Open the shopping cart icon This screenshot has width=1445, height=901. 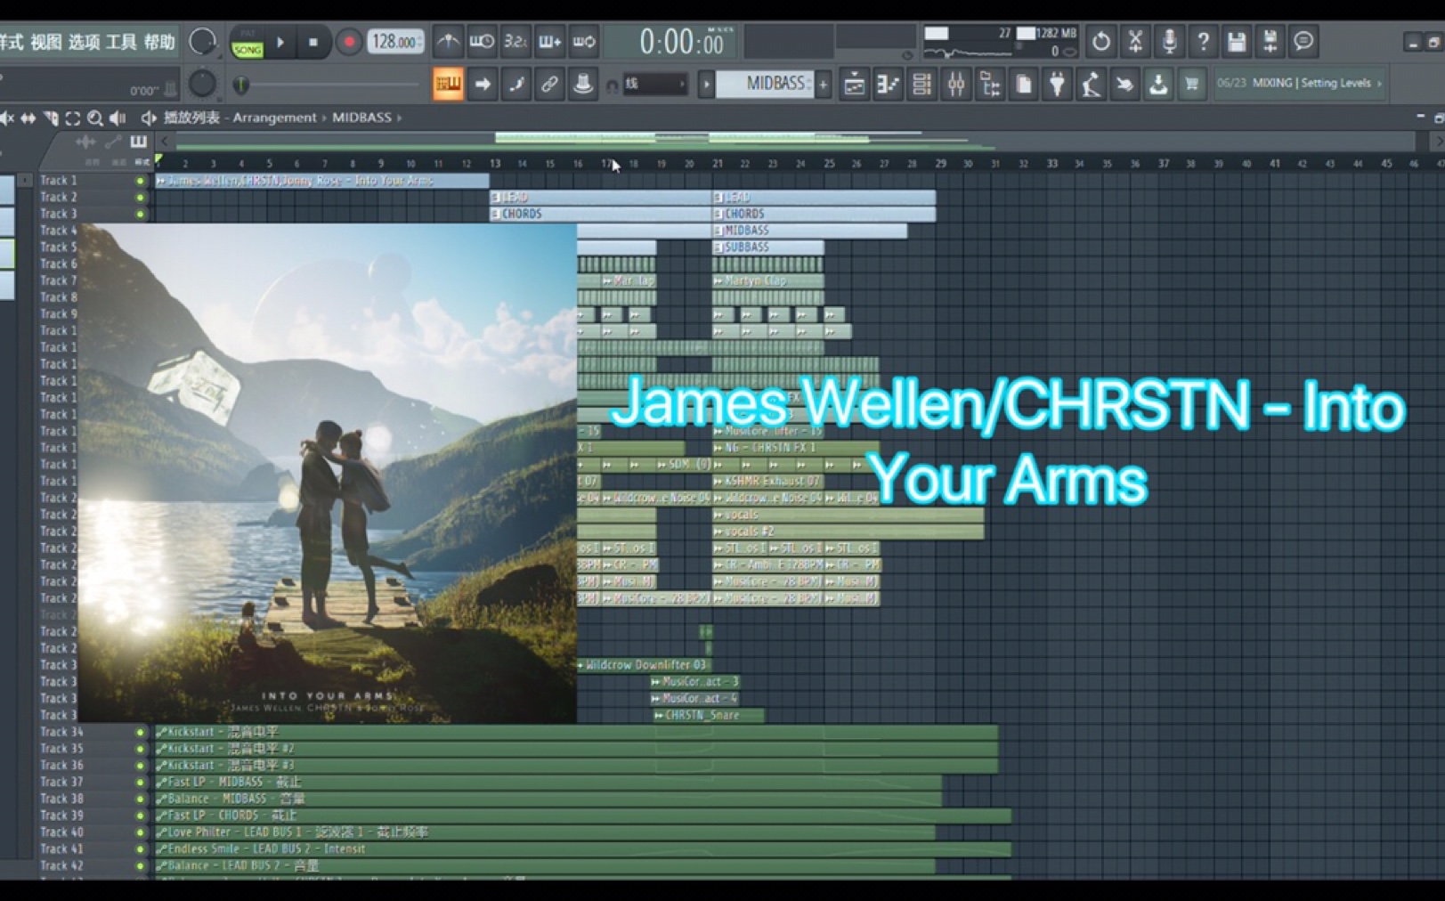coord(1191,85)
